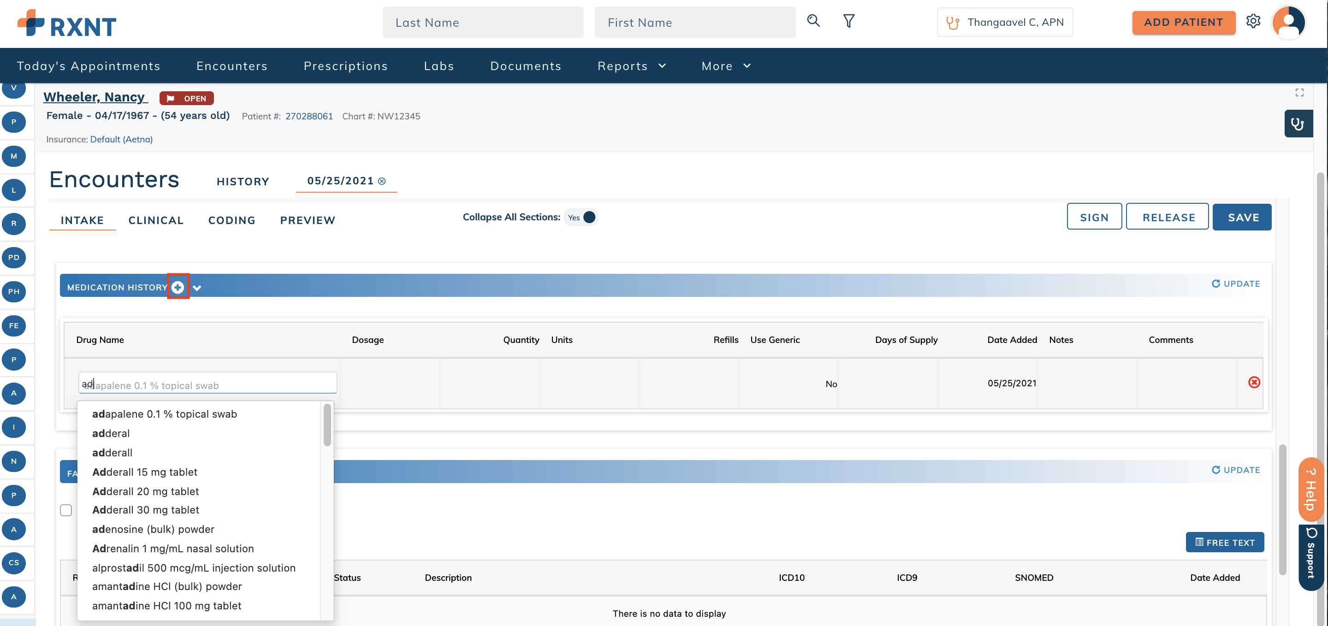Image resolution: width=1328 pixels, height=626 pixels.
Task: Open Documents in navigation bar
Action: click(x=525, y=66)
